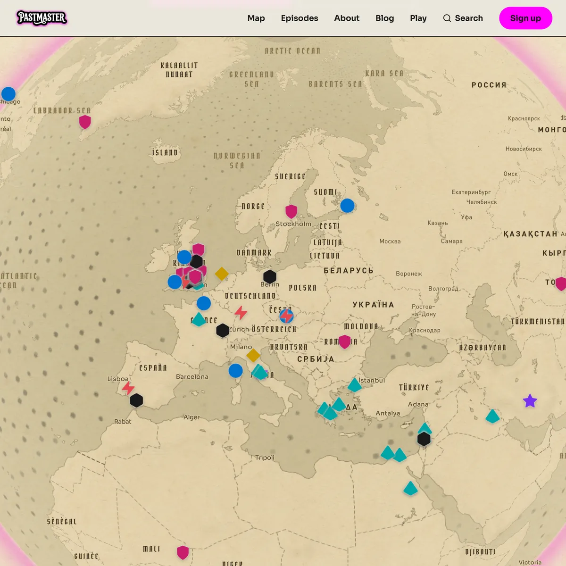Click the search magnifier icon
This screenshot has height=566, width=566.
pyautogui.click(x=447, y=18)
